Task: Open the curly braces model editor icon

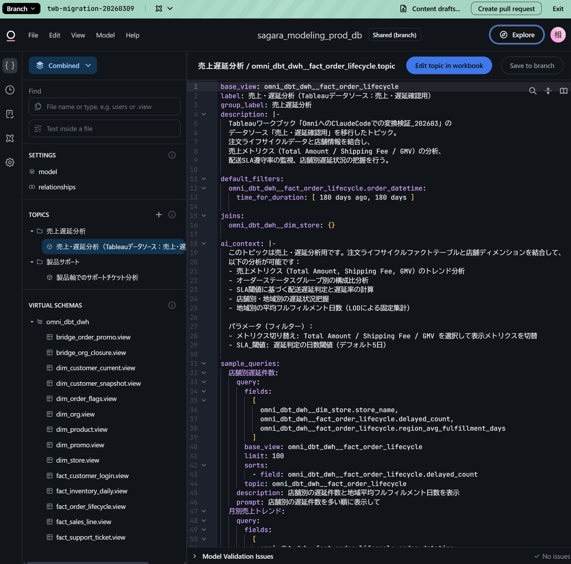Action: (x=10, y=65)
